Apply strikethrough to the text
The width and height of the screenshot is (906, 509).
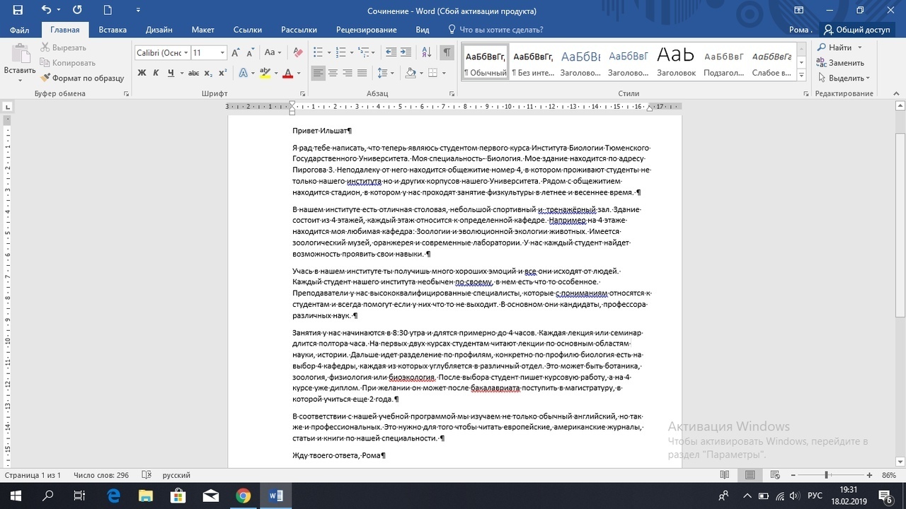(193, 73)
